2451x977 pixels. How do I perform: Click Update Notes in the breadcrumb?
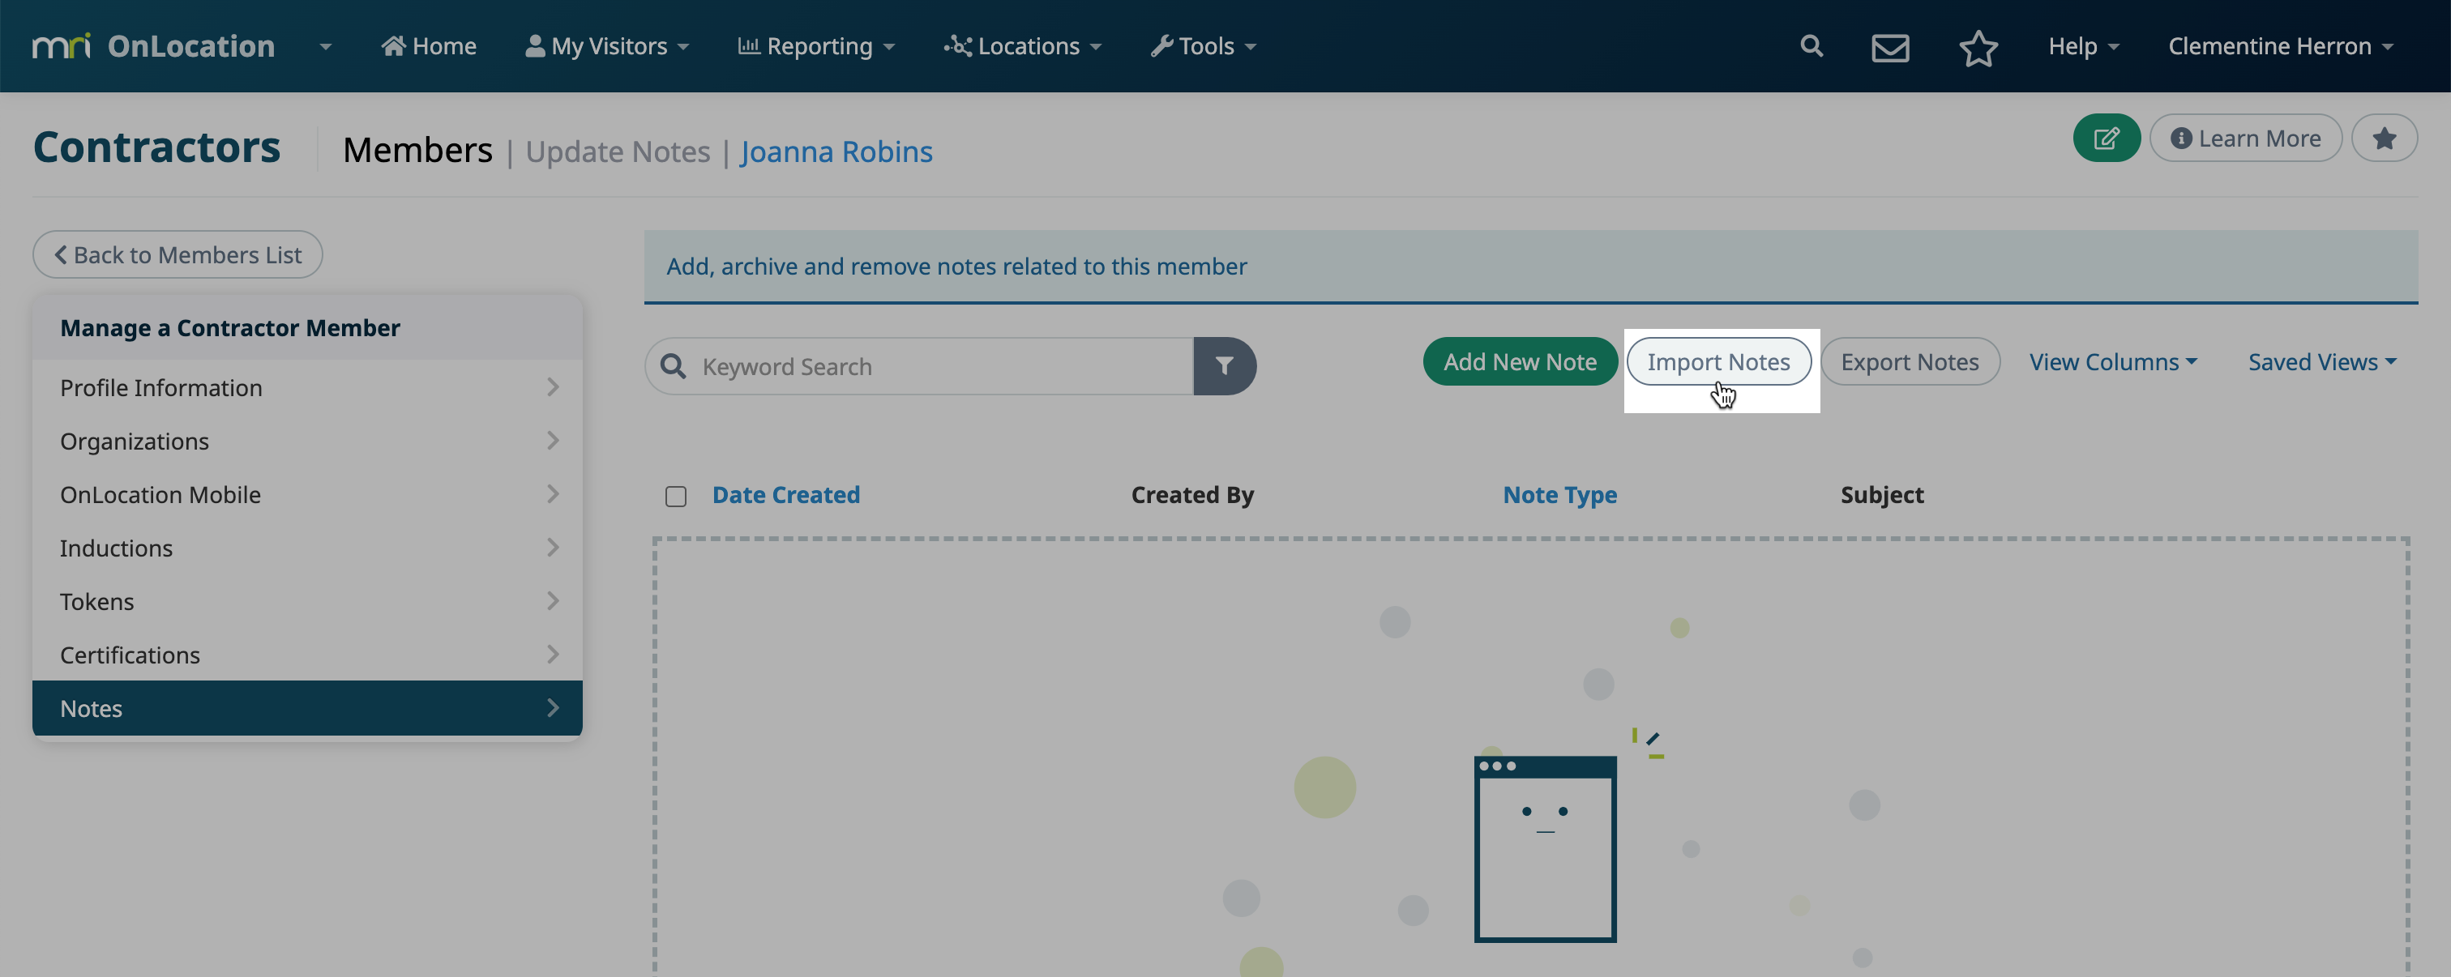point(618,151)
